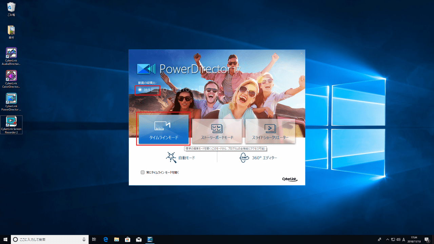Select CyberLink PowerDirector desktop shortcut
Screen dimensions: 434x244
pos(11,102)
